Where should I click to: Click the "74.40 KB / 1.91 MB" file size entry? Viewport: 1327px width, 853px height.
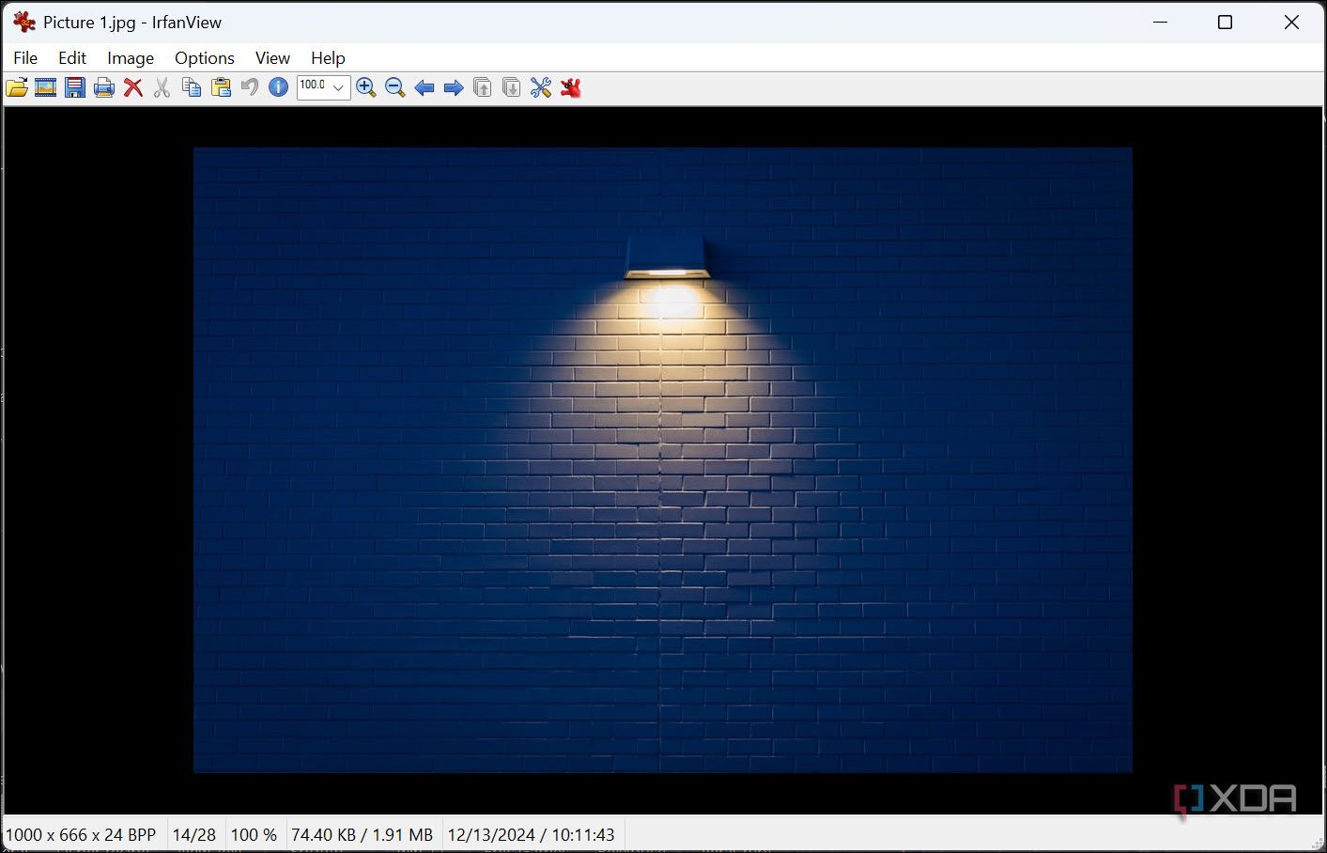362,834
